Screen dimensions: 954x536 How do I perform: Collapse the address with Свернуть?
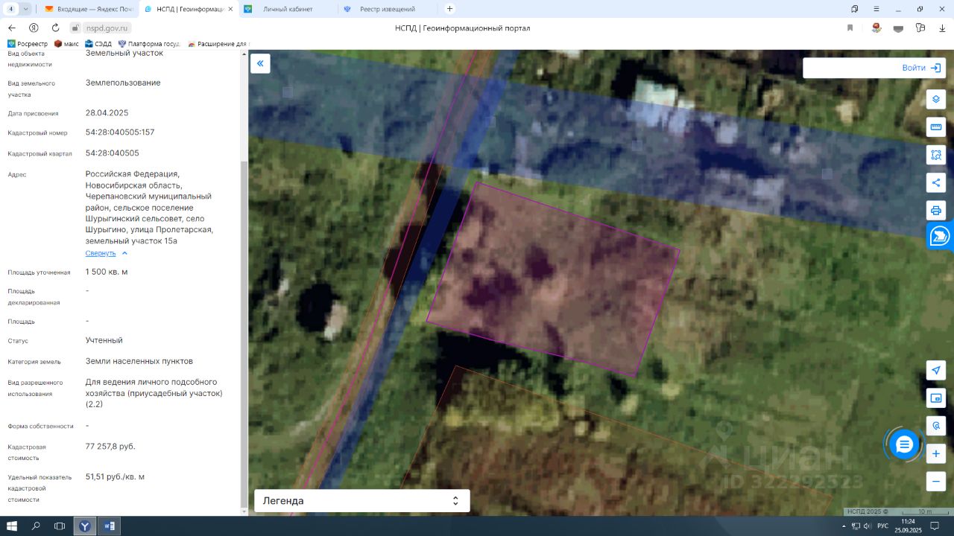[107, 253]
